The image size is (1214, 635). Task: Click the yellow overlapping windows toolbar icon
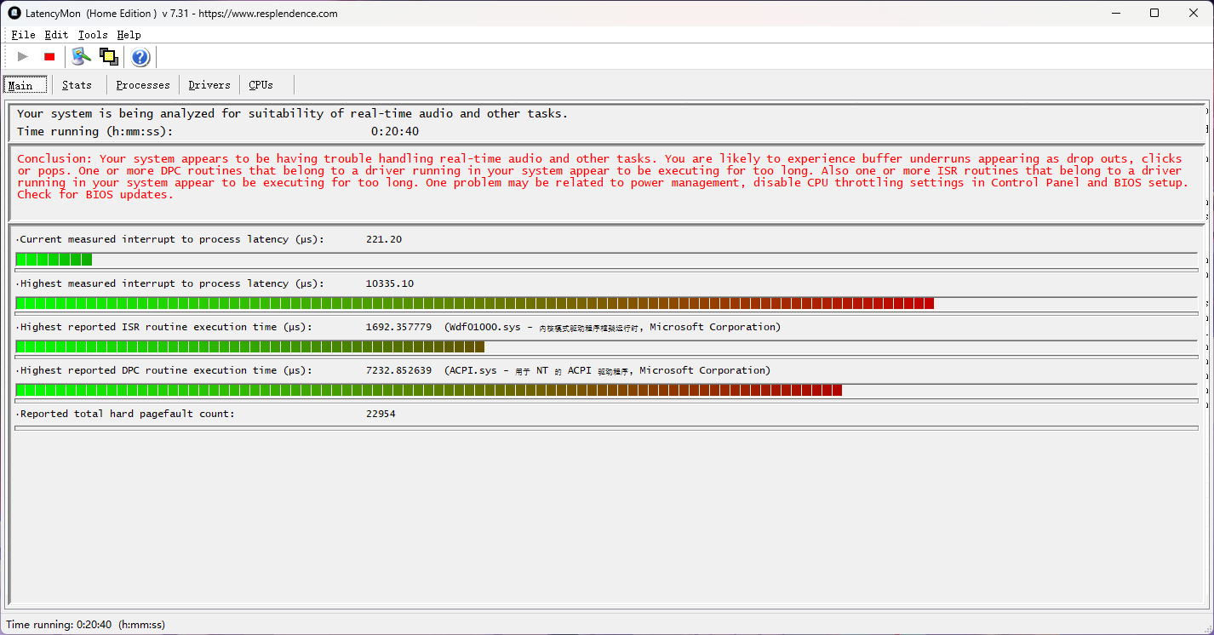pos(108,57)
